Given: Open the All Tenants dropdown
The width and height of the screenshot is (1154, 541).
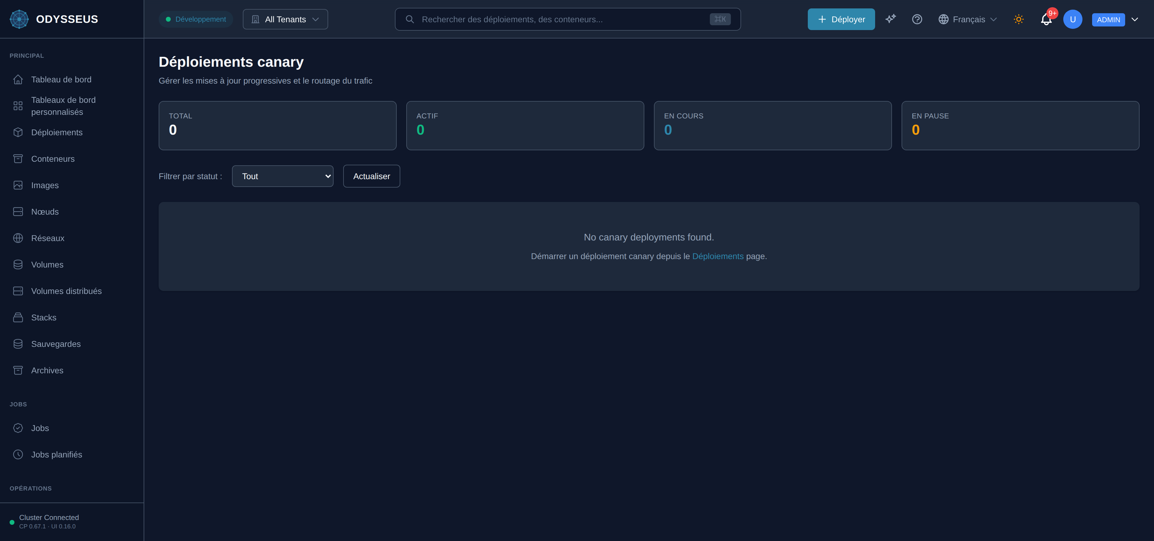Looking at the screenshot, I should (285, 19).
